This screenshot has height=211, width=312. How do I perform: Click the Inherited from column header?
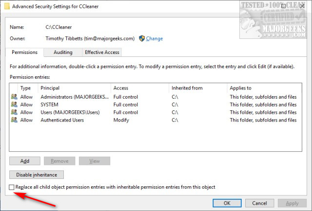tap(197, 88)
